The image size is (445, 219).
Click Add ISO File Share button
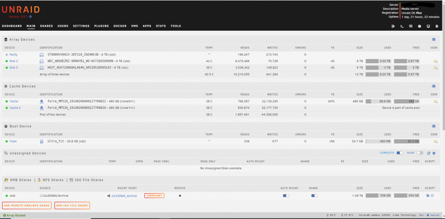click(72, 205)
